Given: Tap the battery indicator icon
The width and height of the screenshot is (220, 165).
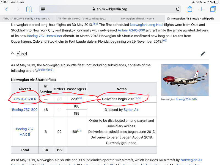Looking at the screenshot, I should 216,2.
